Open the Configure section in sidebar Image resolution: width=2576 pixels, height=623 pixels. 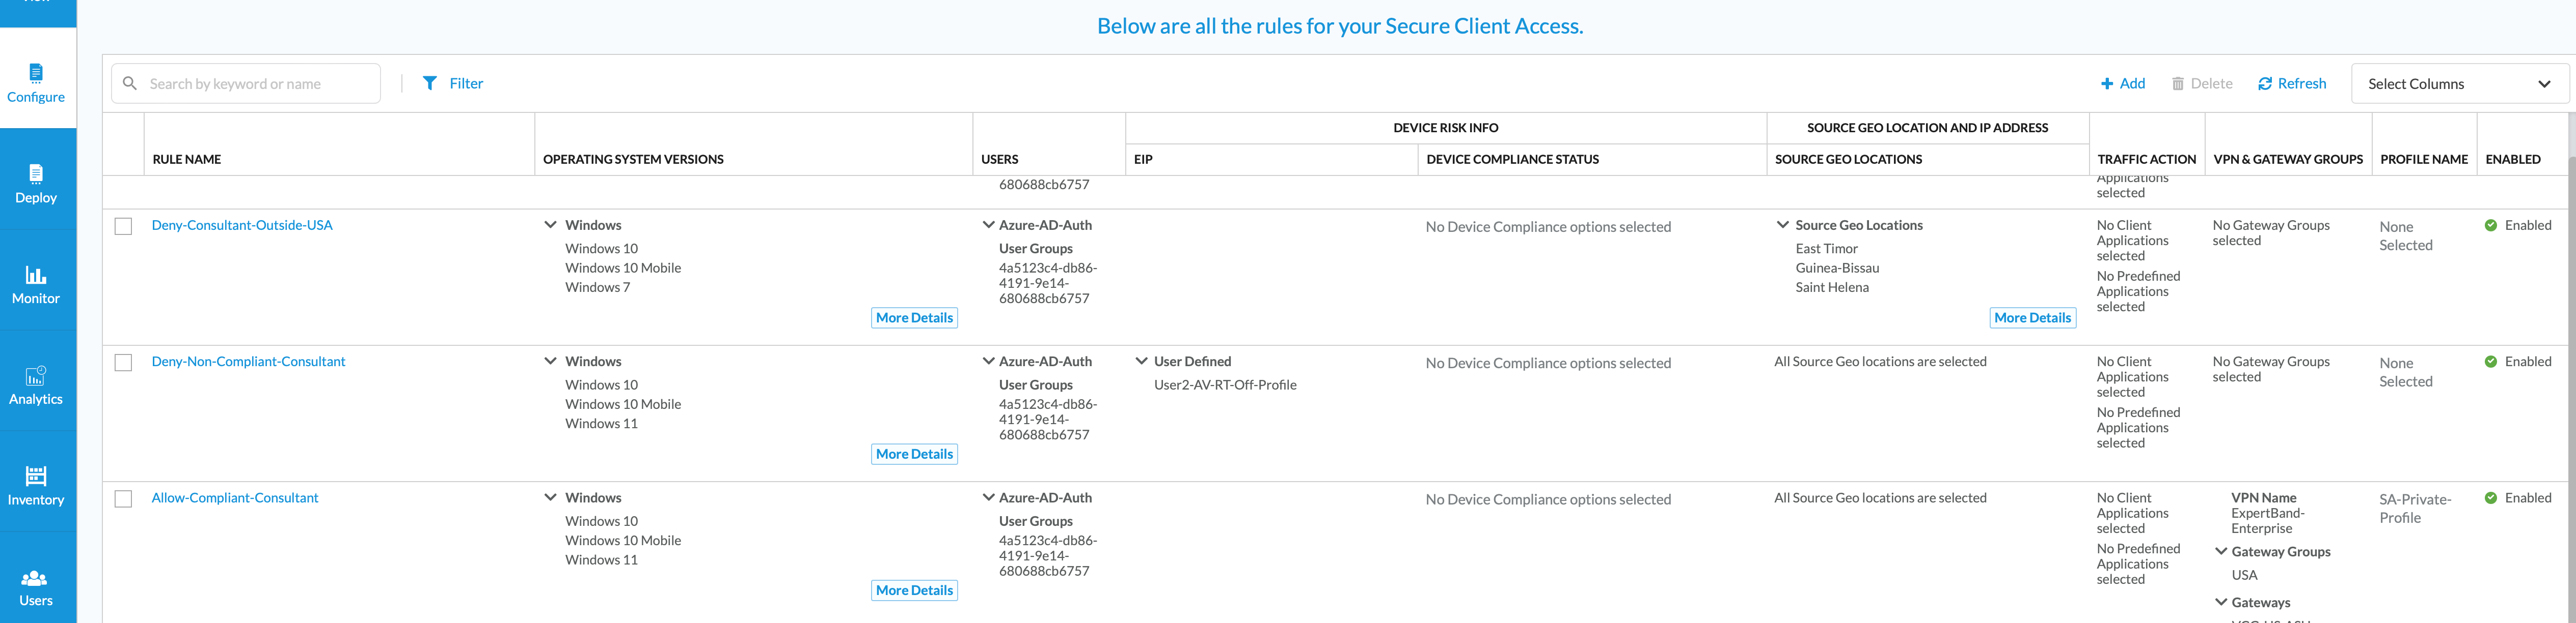(36, 83)
